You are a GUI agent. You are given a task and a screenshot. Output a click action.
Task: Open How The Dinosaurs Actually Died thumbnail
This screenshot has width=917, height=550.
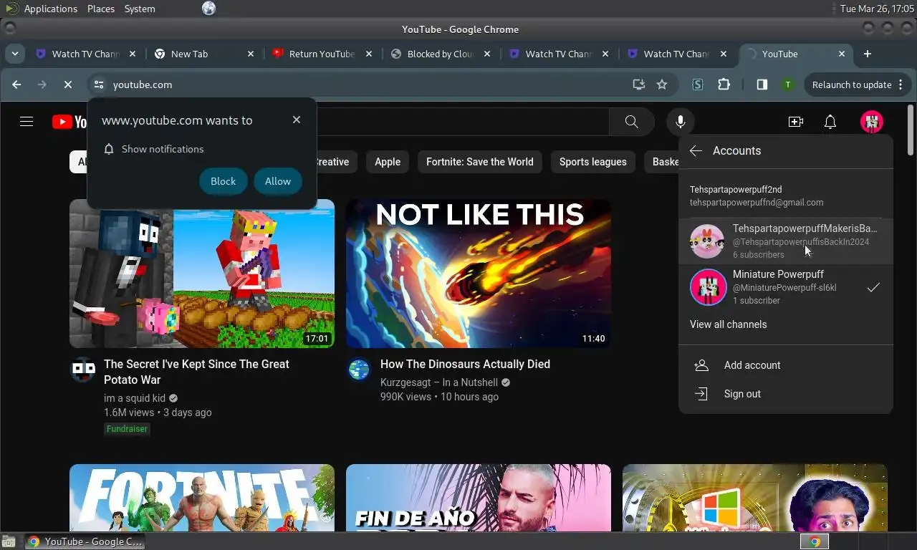pyautogui.click(x=479, y=274)
